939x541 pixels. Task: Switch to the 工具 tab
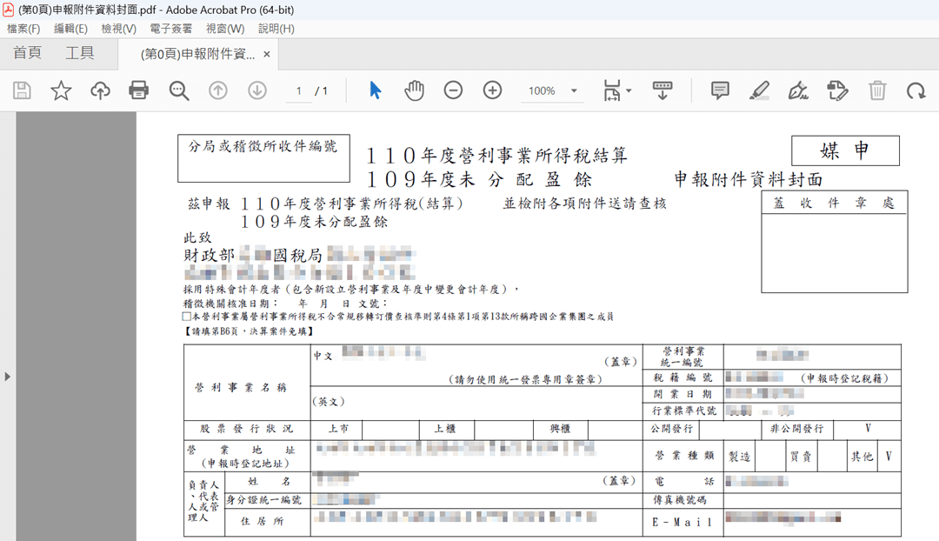pos(80,53)
